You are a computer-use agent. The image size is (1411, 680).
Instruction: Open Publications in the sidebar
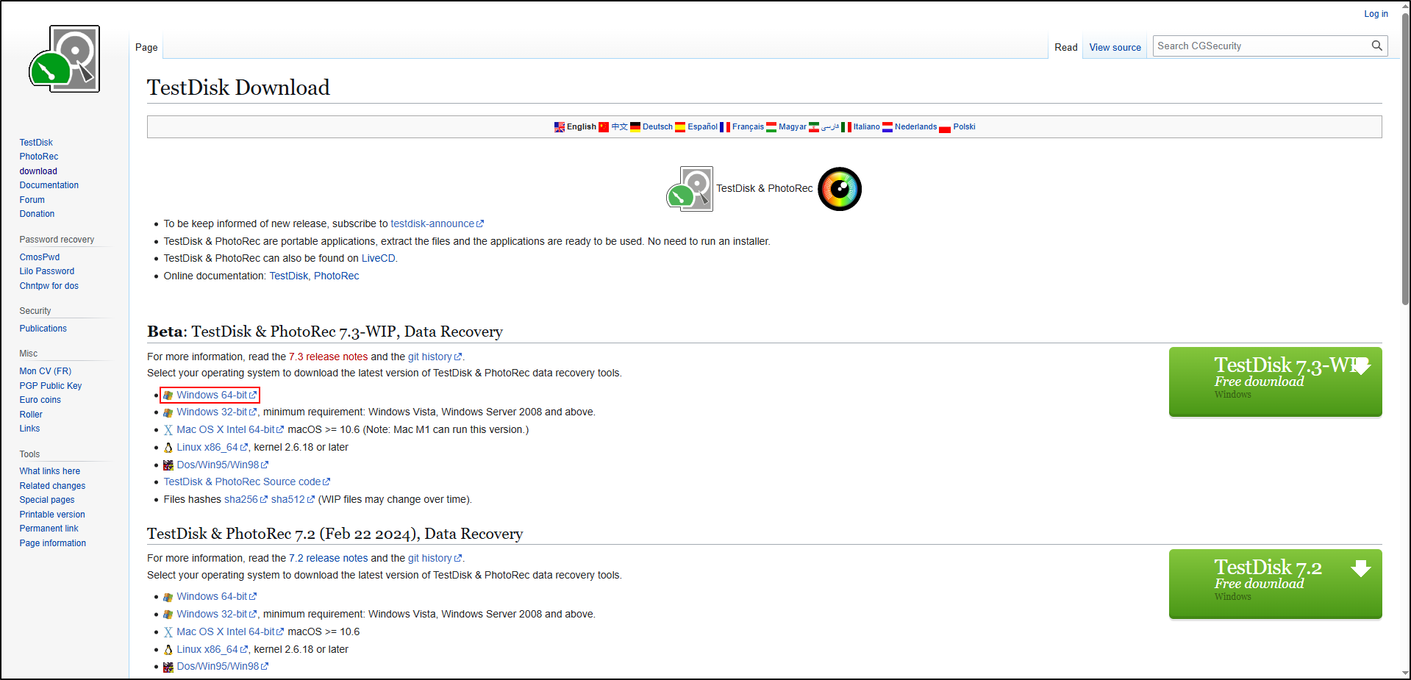[43, 329]
